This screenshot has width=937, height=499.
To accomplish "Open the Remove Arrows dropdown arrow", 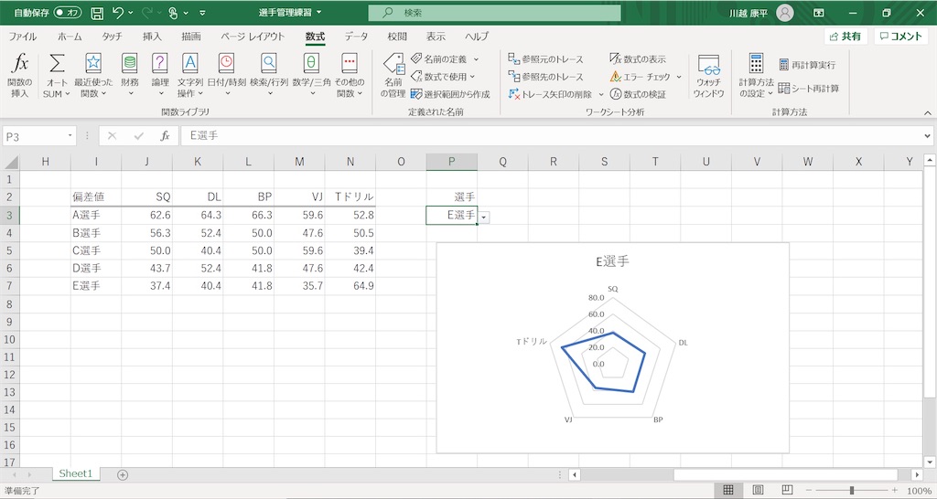I will click(601, 94).
